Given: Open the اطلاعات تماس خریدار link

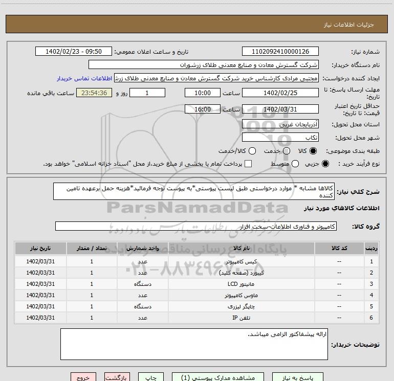Looking at the screenshot, I should [x=84, y=78].
